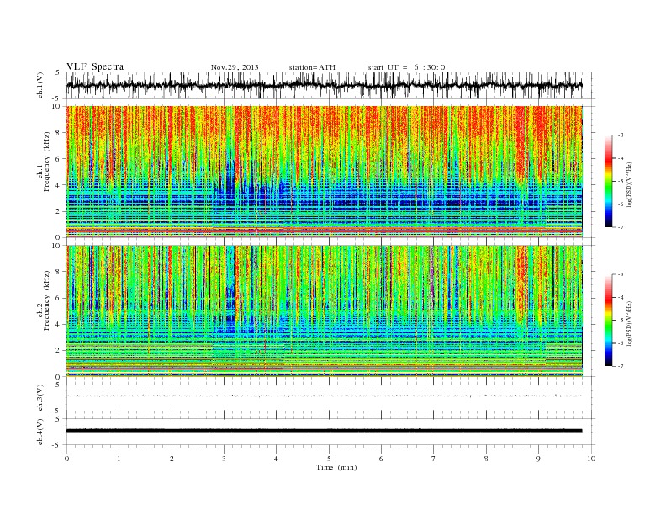Click the "Time (min)" axis title
The width and height of the screenshot is (666, 515).
(x=336, y=467)
